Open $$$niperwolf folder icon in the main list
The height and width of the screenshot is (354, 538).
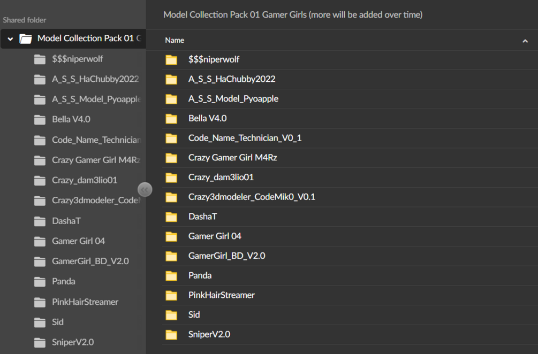(x=171, y=60)
